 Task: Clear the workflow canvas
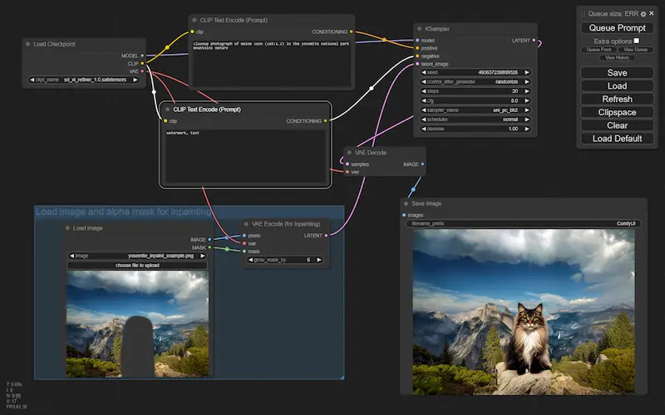tap(617, 125)
